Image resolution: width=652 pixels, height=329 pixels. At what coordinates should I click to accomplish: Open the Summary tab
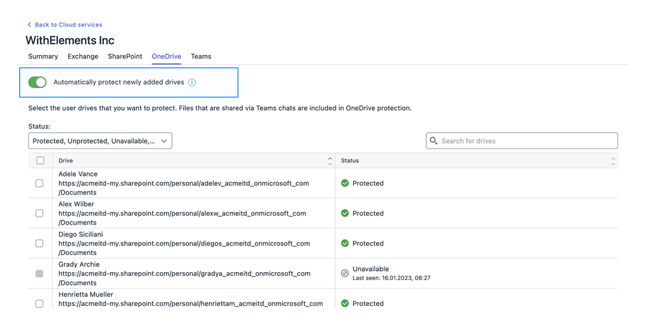click(x=43, y=57)
